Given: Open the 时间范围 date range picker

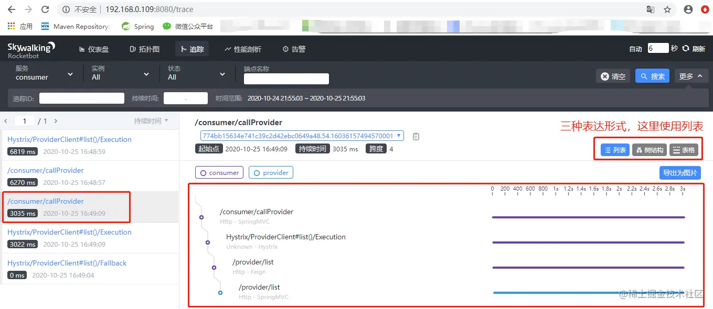Looking at the screenshot, I should (x=306, y=98).
